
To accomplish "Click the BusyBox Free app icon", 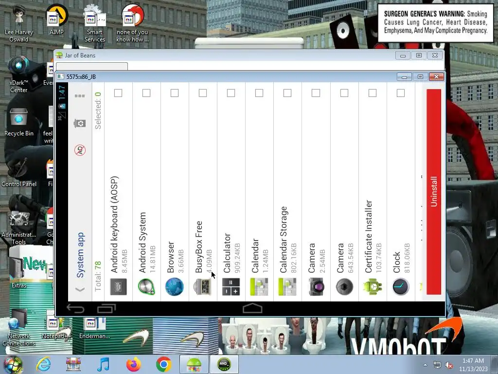I will (203, 286).
